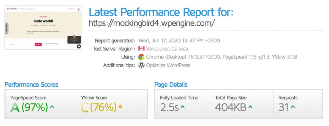Image resolution: width=329 pixels, height=126 pixels.
Task: Click the Page Details heading
Action: (x=171, y=85)
